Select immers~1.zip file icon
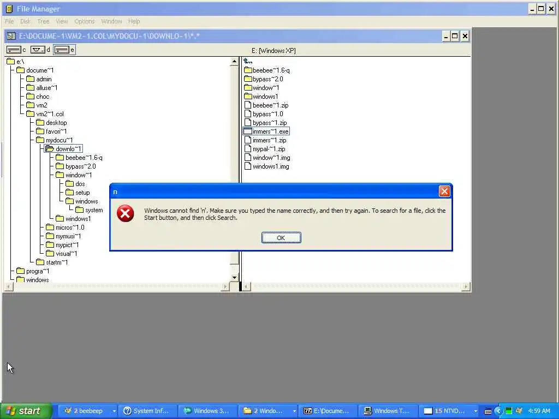The width and height of the screenshot is (559, 419). pos(248,140)
